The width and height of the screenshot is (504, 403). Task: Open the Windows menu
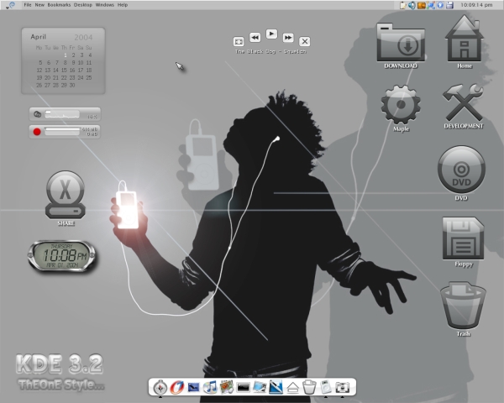coord(105,5)
